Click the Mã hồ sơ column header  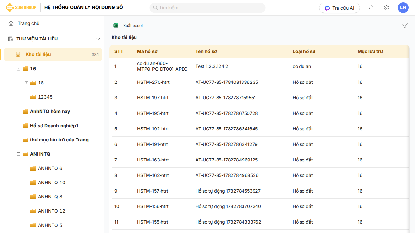click(x=147, y=51)
